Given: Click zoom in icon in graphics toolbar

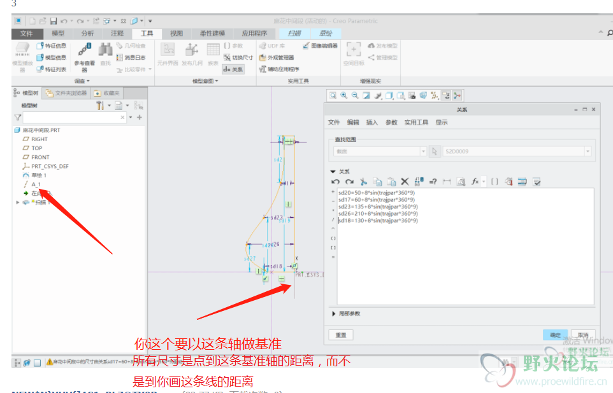Looking at the screenshot, I should pos(343,95).
